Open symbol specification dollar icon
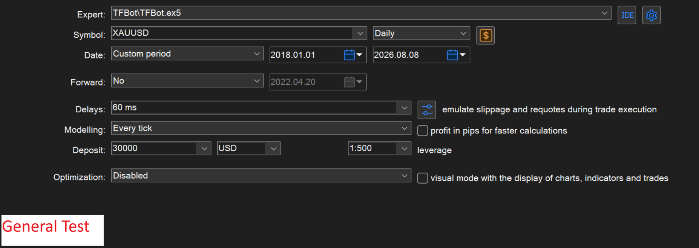Image resolution: width=699 pixels, height=248 pixels. coord(485,35)
